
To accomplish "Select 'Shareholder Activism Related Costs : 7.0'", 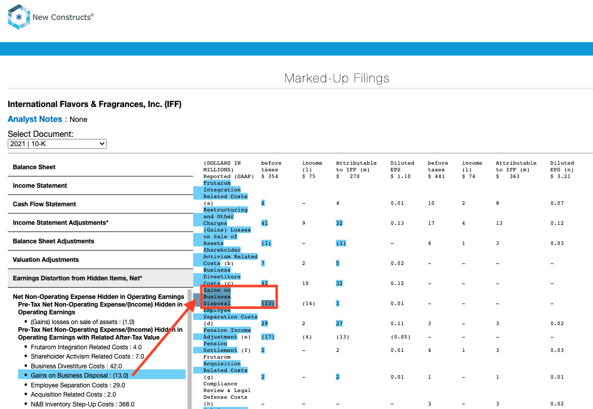I will point(88,357).
